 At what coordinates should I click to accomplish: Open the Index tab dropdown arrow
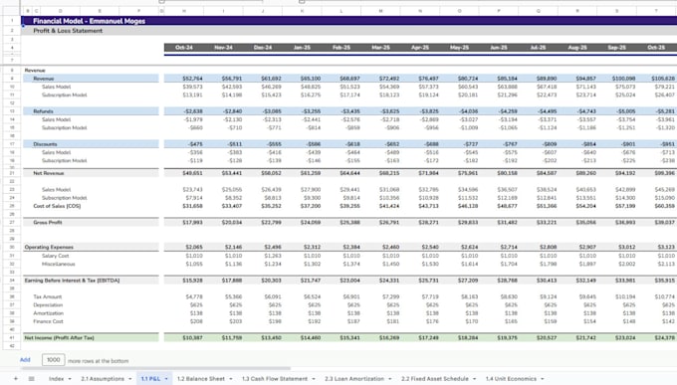[70, 379]
